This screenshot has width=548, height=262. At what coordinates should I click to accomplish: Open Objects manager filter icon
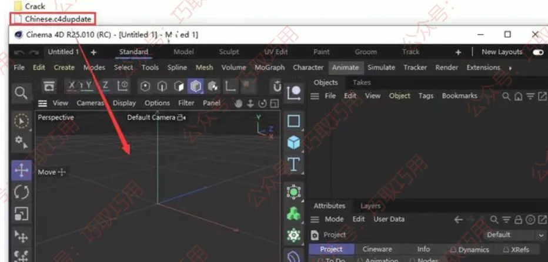point(530,96)
